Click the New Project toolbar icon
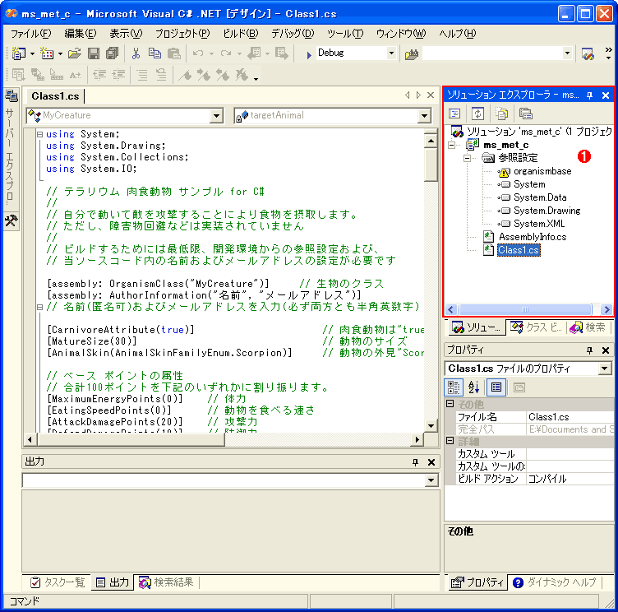 [18, 53]
